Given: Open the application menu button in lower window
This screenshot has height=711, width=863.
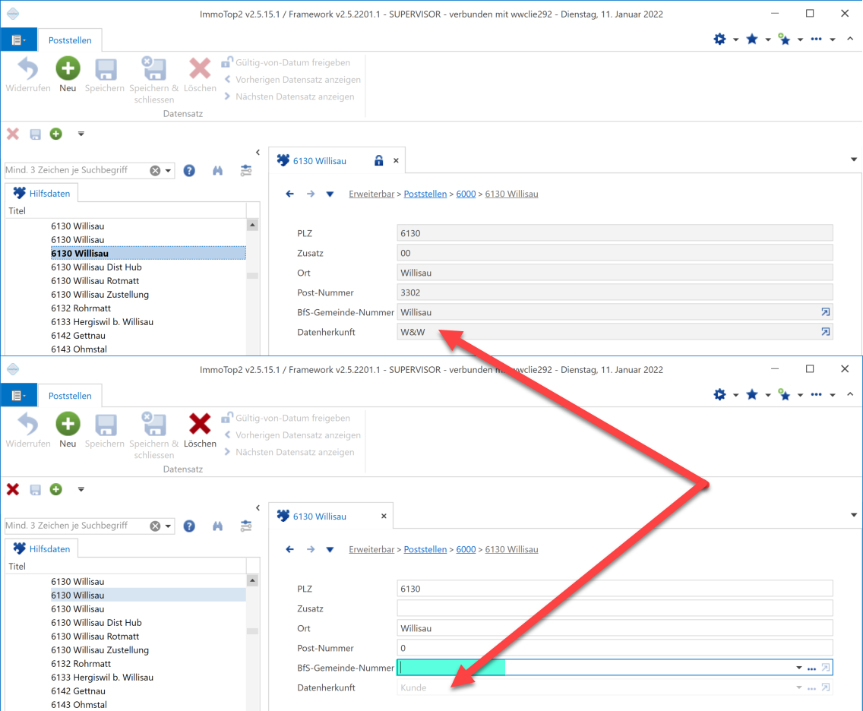Looking at the screenshot, I should pyautogui.click(x=19, y=395).
